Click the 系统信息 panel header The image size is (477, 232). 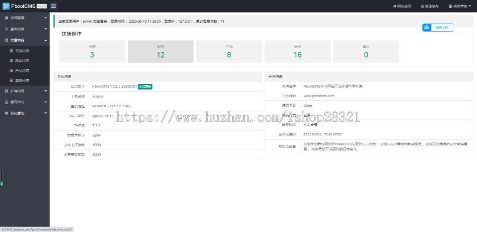click(157, 77)
